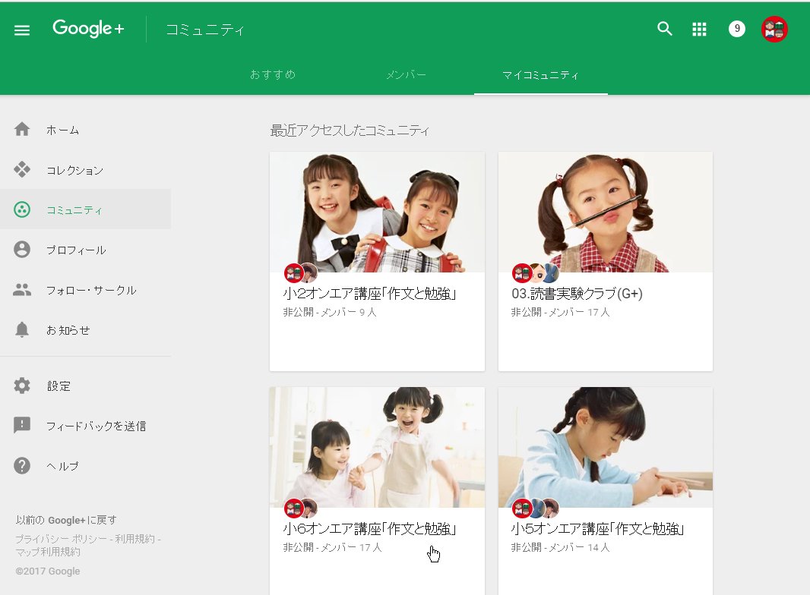Open プロフィール in sidebar
810x595 pixels.
coord(76,250)
